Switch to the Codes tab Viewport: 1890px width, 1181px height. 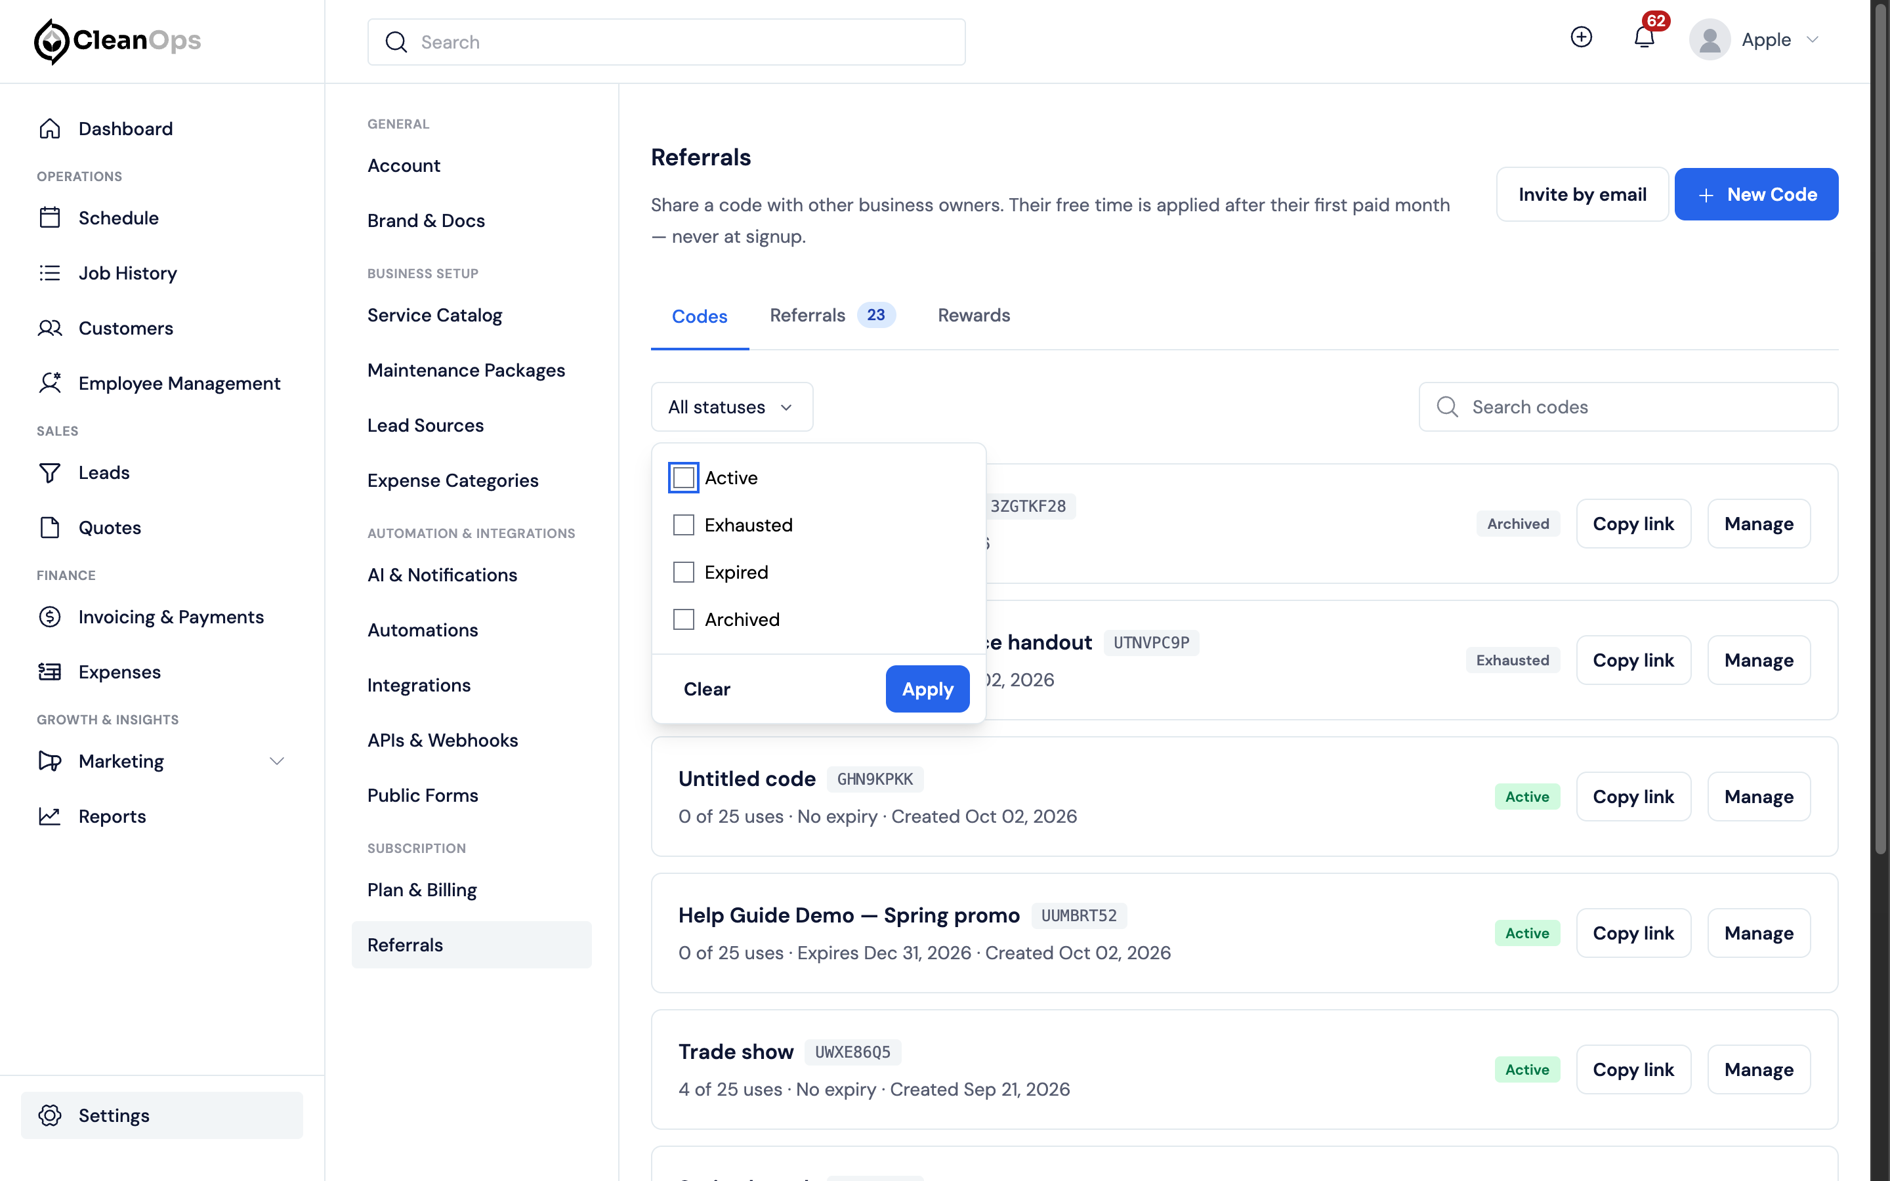700,316
